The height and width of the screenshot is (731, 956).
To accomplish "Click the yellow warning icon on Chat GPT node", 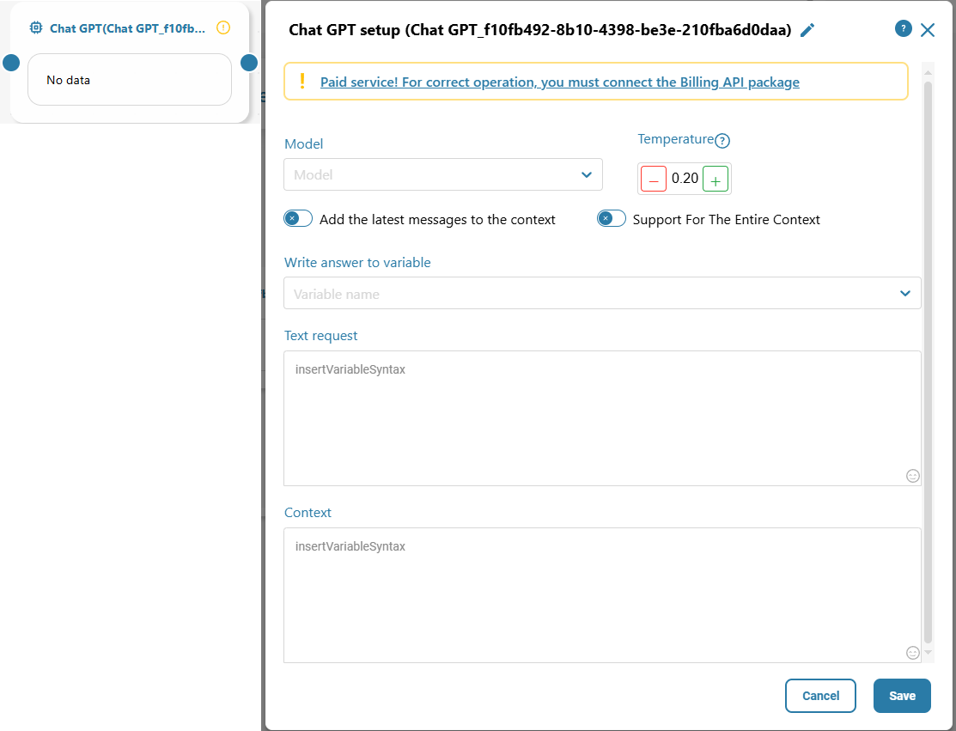I will tap(224, 27).
